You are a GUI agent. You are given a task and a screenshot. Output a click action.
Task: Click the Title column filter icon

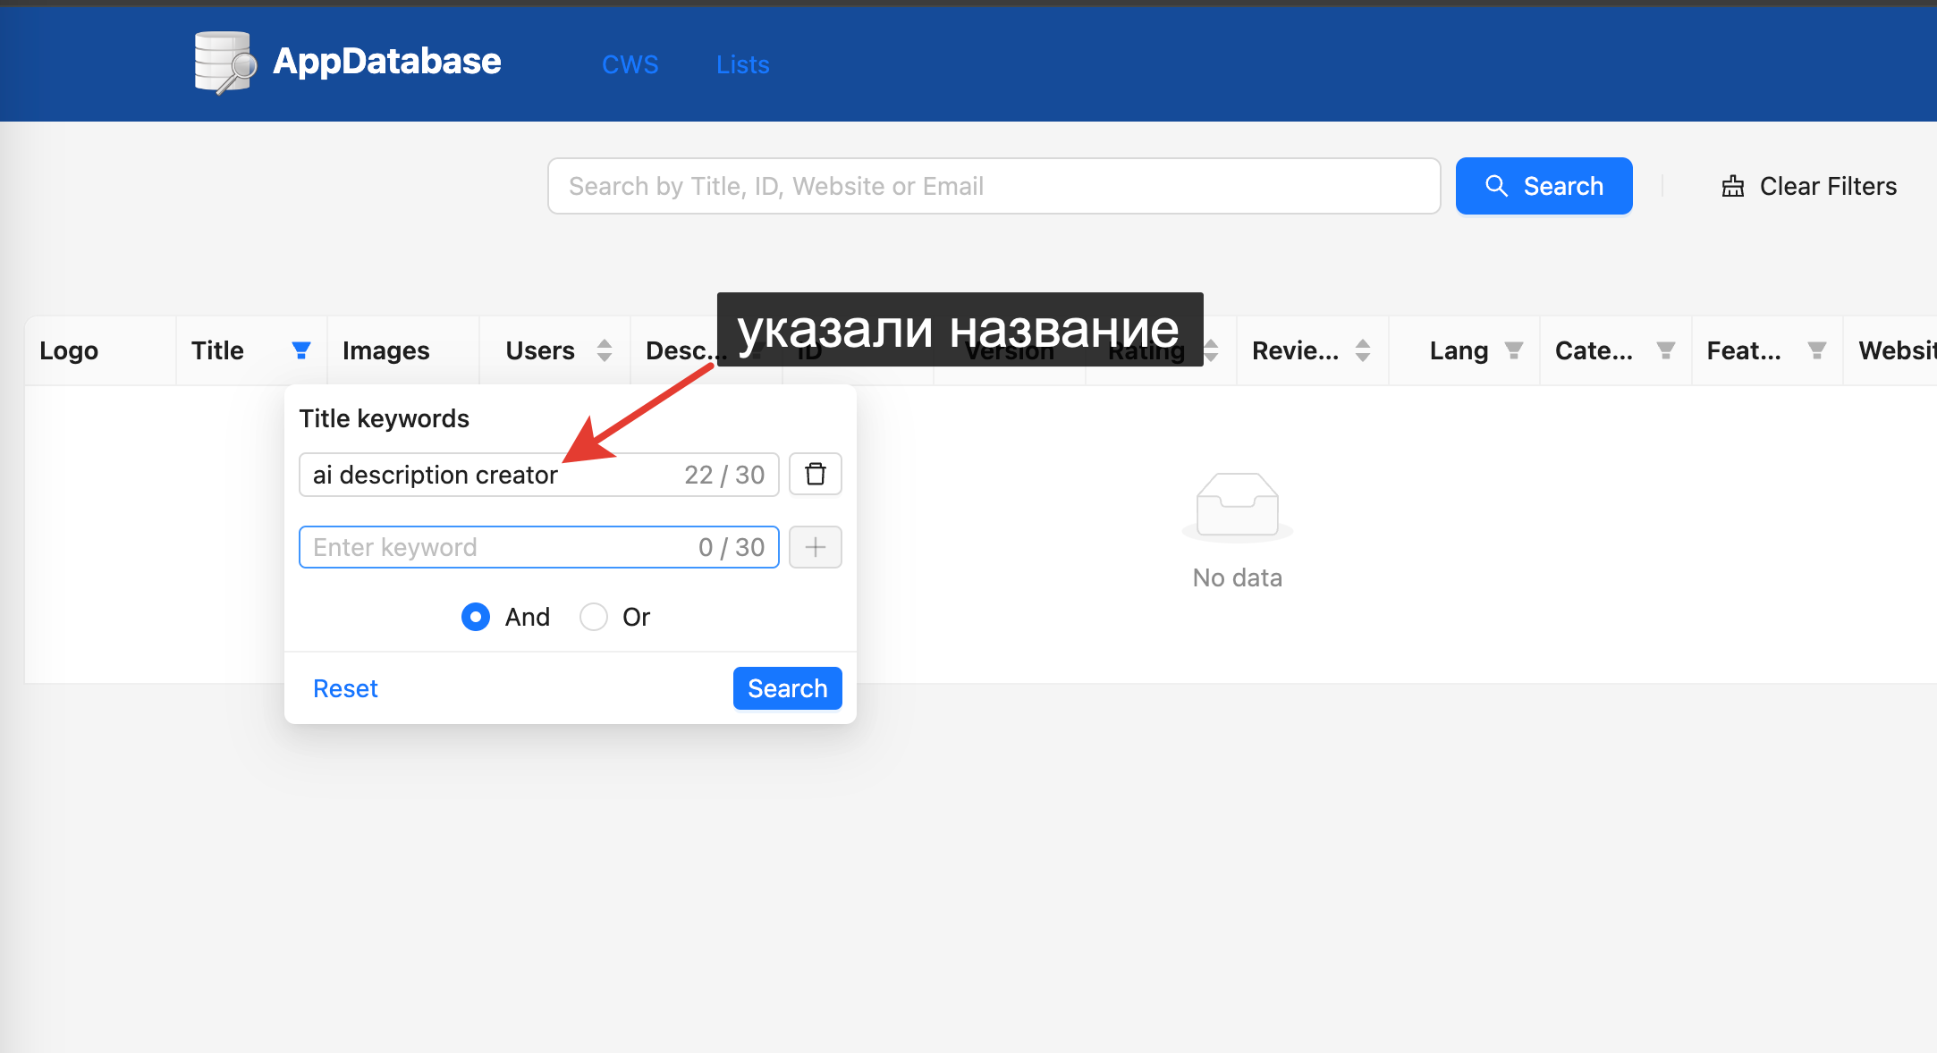301,350
